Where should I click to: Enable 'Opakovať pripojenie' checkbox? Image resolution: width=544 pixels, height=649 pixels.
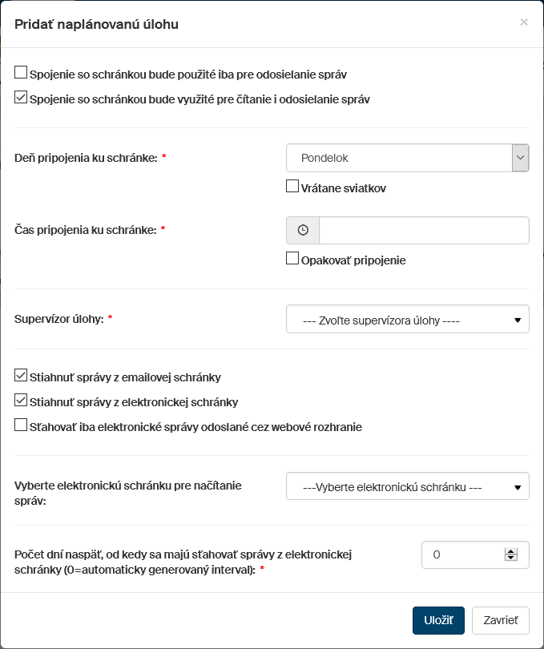pyautogui.click(x=292, y=259)
